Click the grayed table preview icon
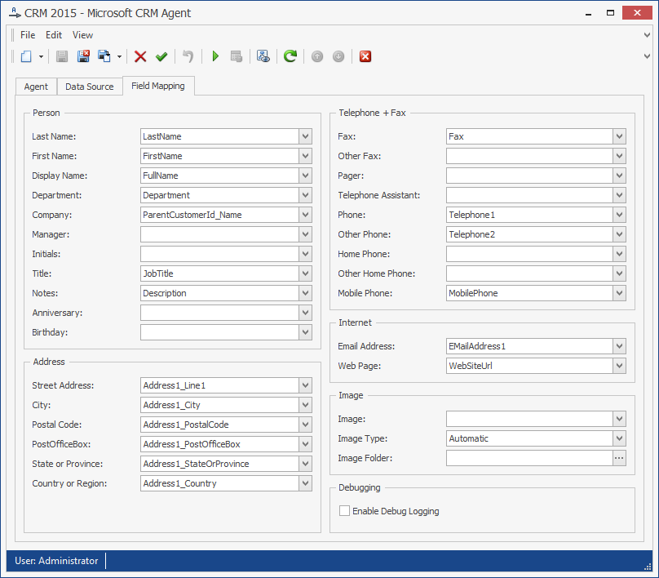 (x=237, y=56)
